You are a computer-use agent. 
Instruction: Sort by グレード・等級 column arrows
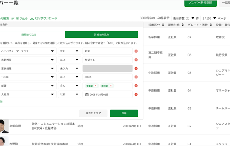[x=211, y=25]
